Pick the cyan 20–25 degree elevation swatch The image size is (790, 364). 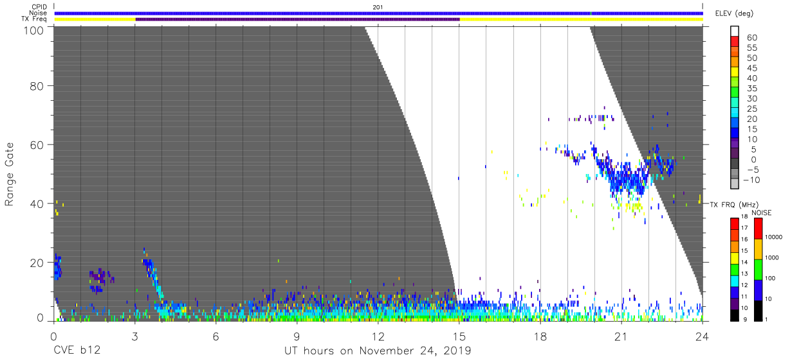(x=735, y=114)
